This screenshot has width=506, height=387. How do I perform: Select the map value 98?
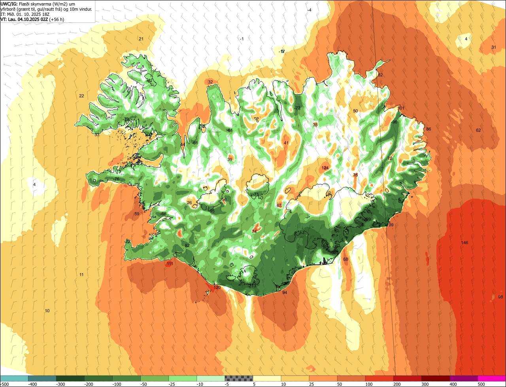(500, 297)
